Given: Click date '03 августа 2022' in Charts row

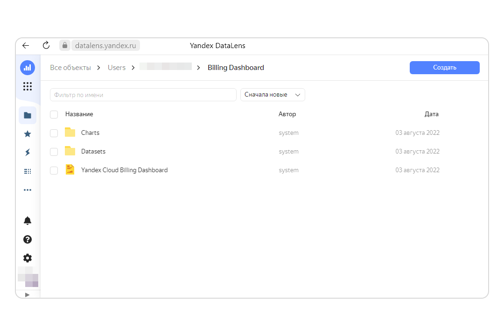Looking at the screenshot, I should click(418, 133).
